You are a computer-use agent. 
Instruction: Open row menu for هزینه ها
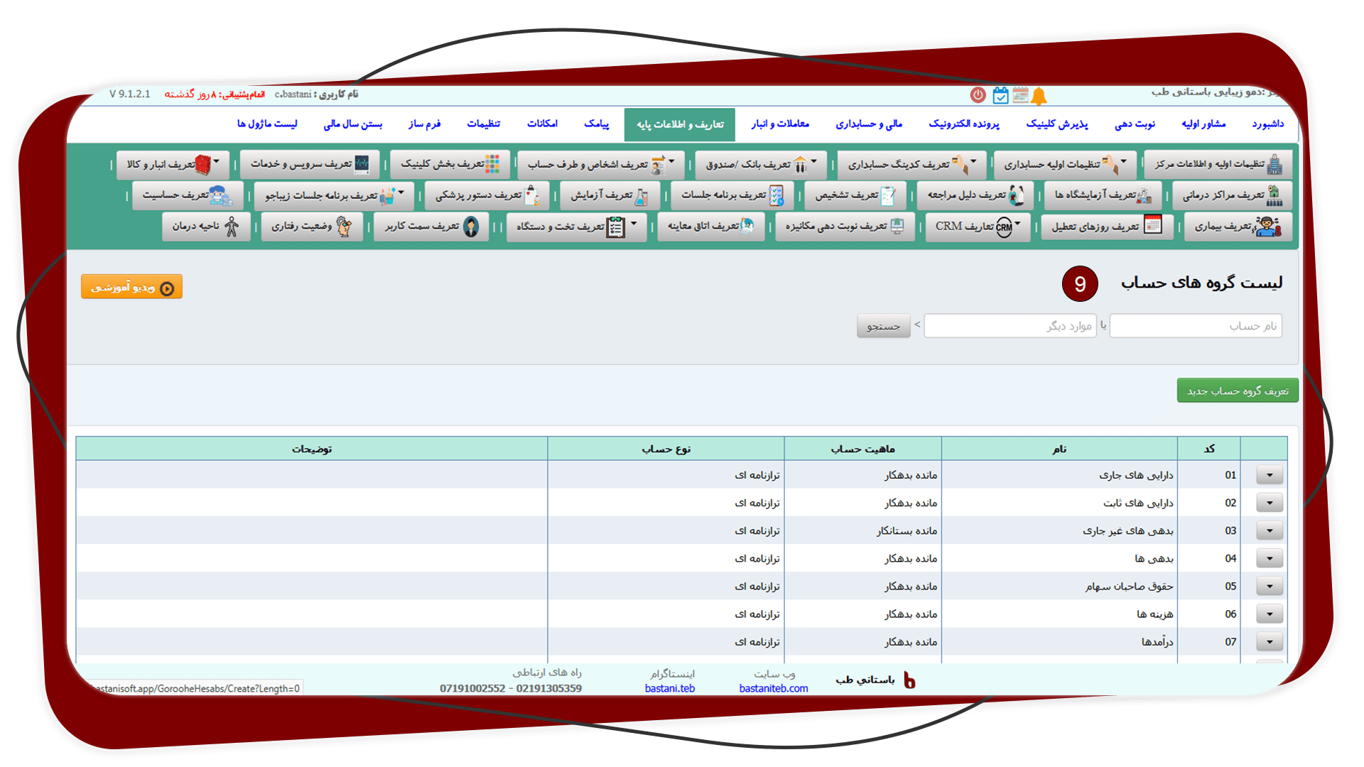(x=1269, y=614)
